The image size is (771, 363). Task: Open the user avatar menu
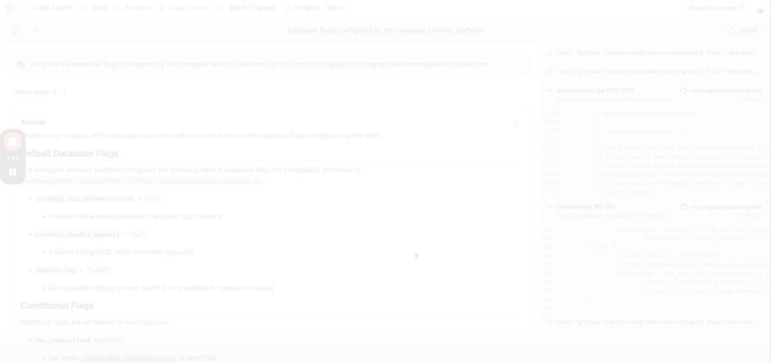[759, 9]
